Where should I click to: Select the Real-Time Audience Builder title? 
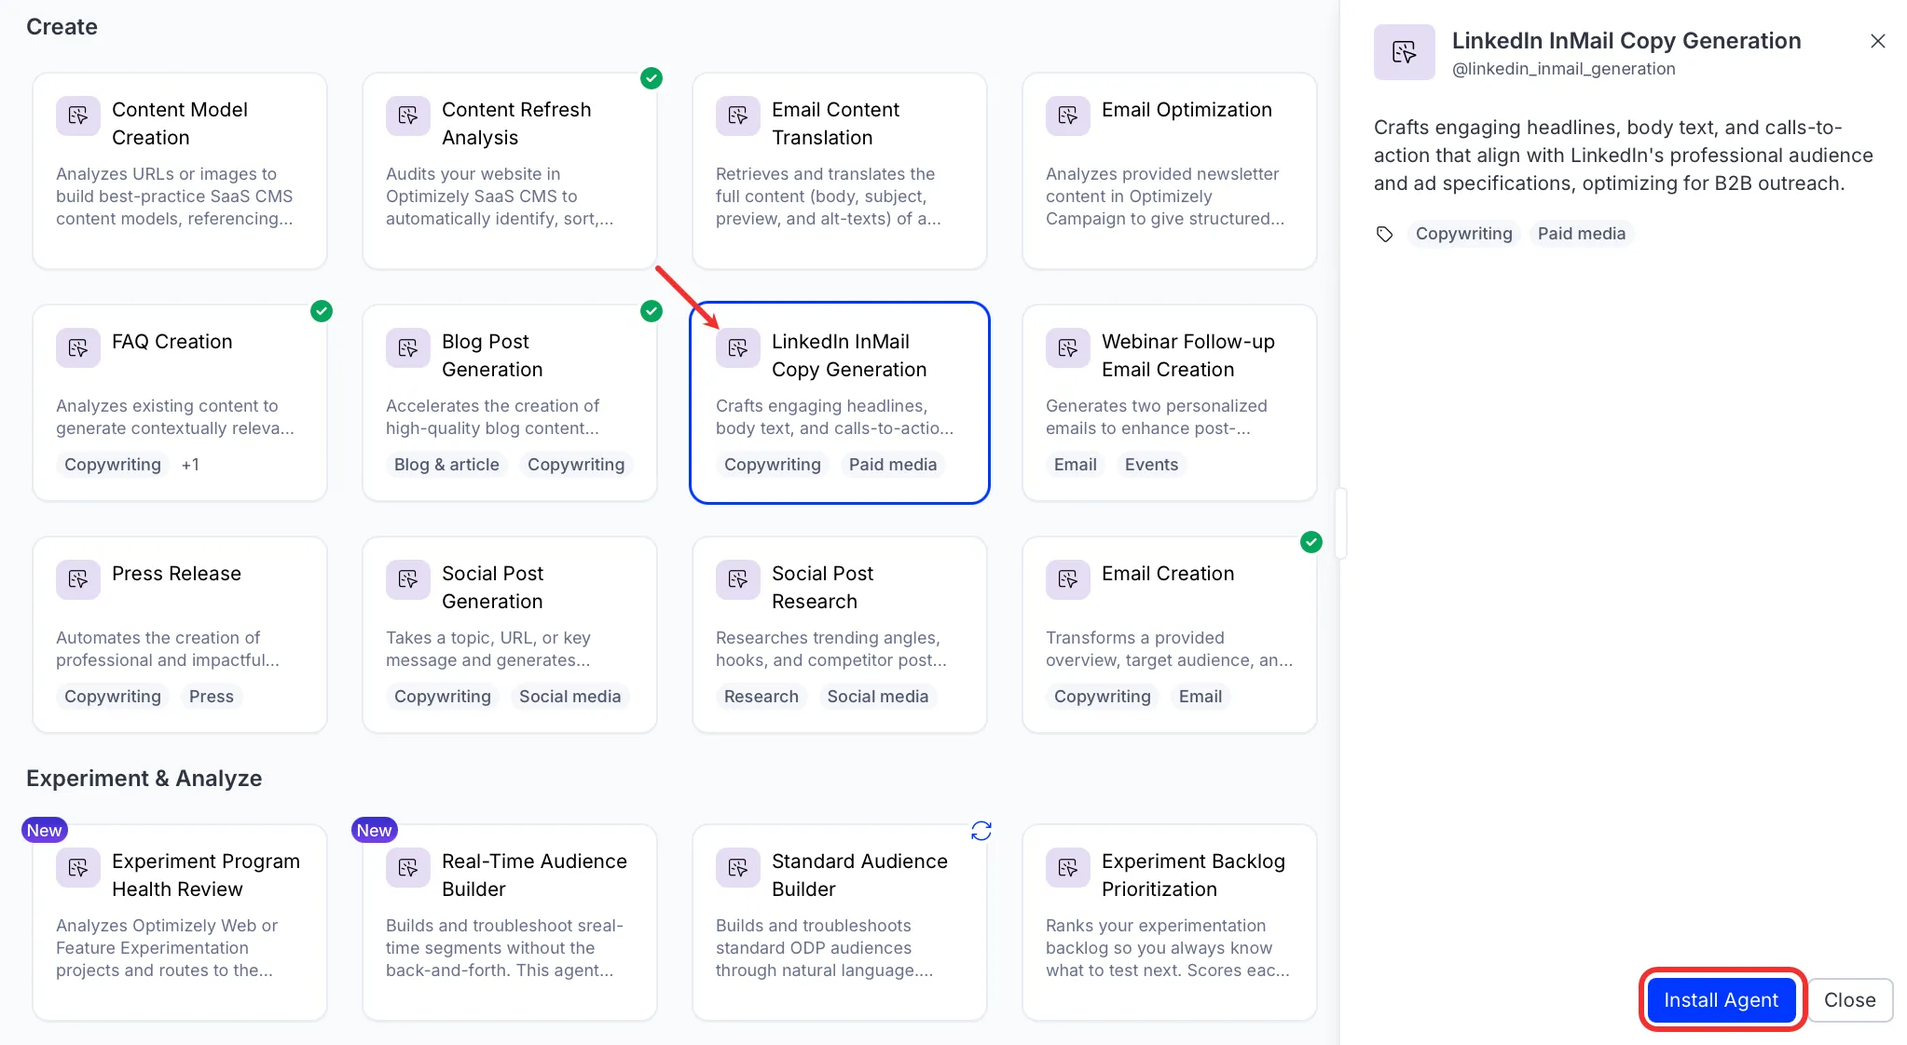(534, 875)
